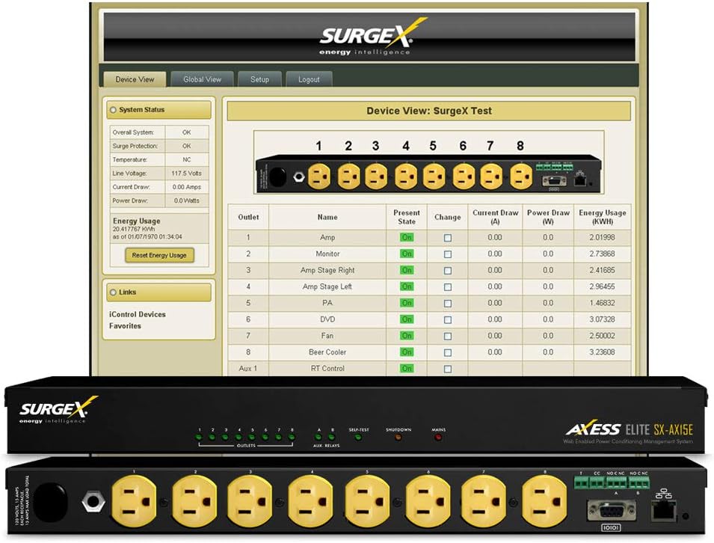Viewport: 714px width, 543px height.
Task: Click the System Status panel circle icon
Action: click(113, 110)
